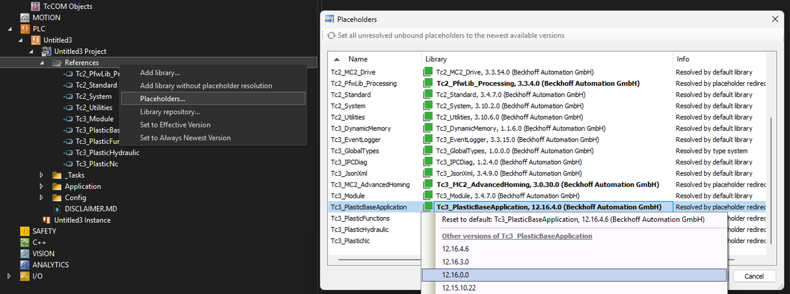
Task: Click the Placeholders list horizontal scrollbar
Action: (x=380, y=260)
